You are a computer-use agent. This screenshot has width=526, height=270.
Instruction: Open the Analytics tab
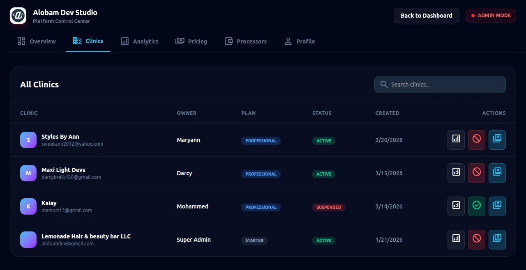point(140,41)
